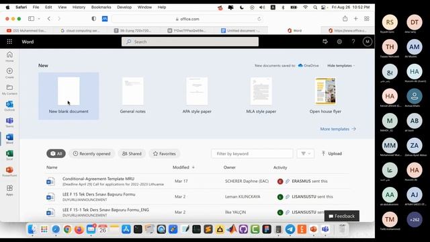Choose the APA style paper template
430x242 pixels.
click(197, 96)
